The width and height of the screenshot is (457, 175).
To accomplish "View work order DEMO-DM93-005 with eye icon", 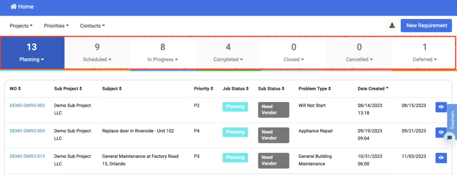I will click(441, 107).
